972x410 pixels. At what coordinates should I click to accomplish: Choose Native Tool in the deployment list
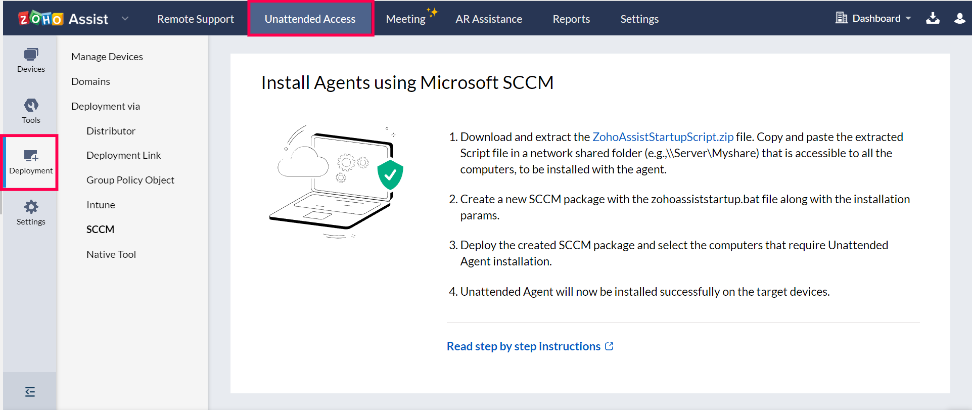[x=111, y=254]
